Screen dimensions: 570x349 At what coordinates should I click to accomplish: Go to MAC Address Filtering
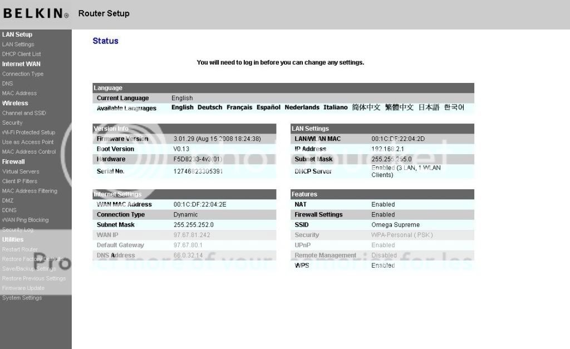tap(30, 191)
